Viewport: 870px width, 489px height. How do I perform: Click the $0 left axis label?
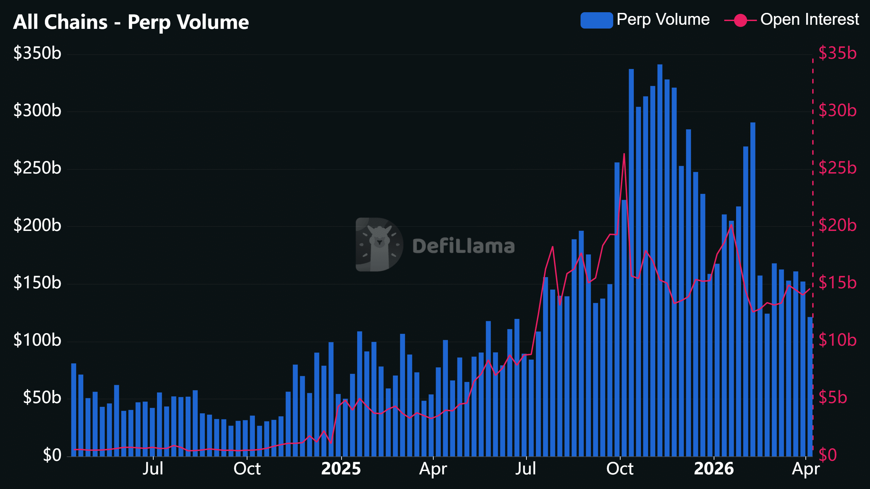tap(52, 455)
